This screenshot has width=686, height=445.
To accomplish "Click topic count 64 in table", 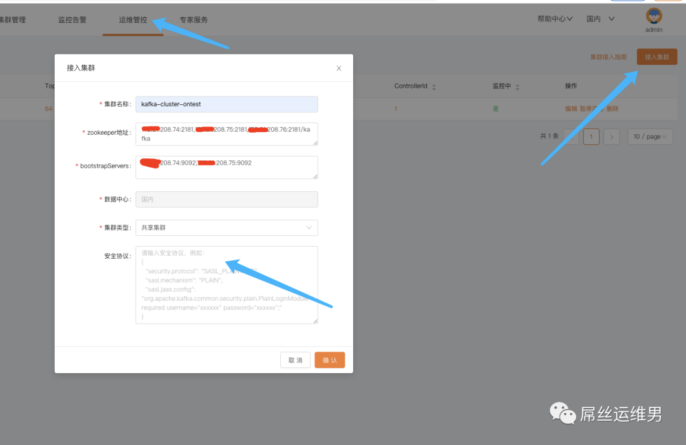I will 48,109.
